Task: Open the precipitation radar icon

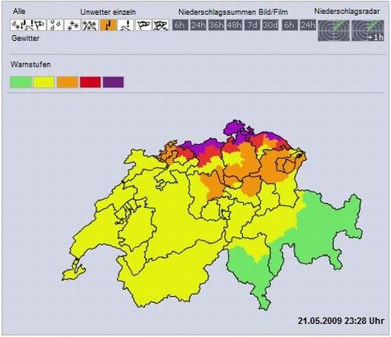Action: point(334,30)
